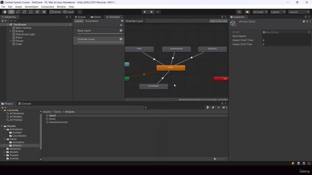Select Cube in Hierarchy
The height and width of the screenshot is (175, 312).
pos(19,44)
